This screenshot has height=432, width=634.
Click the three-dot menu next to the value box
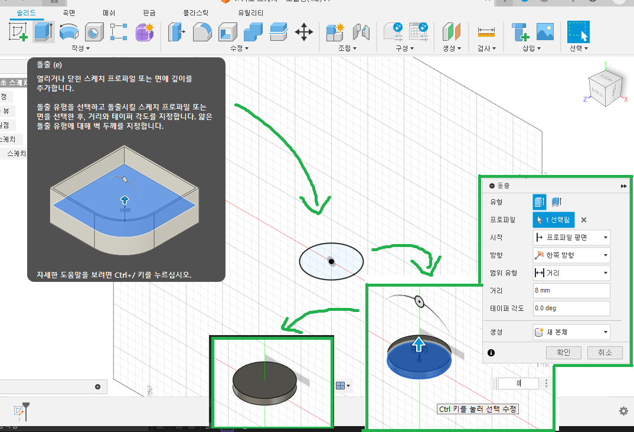[x=546, y=383]
